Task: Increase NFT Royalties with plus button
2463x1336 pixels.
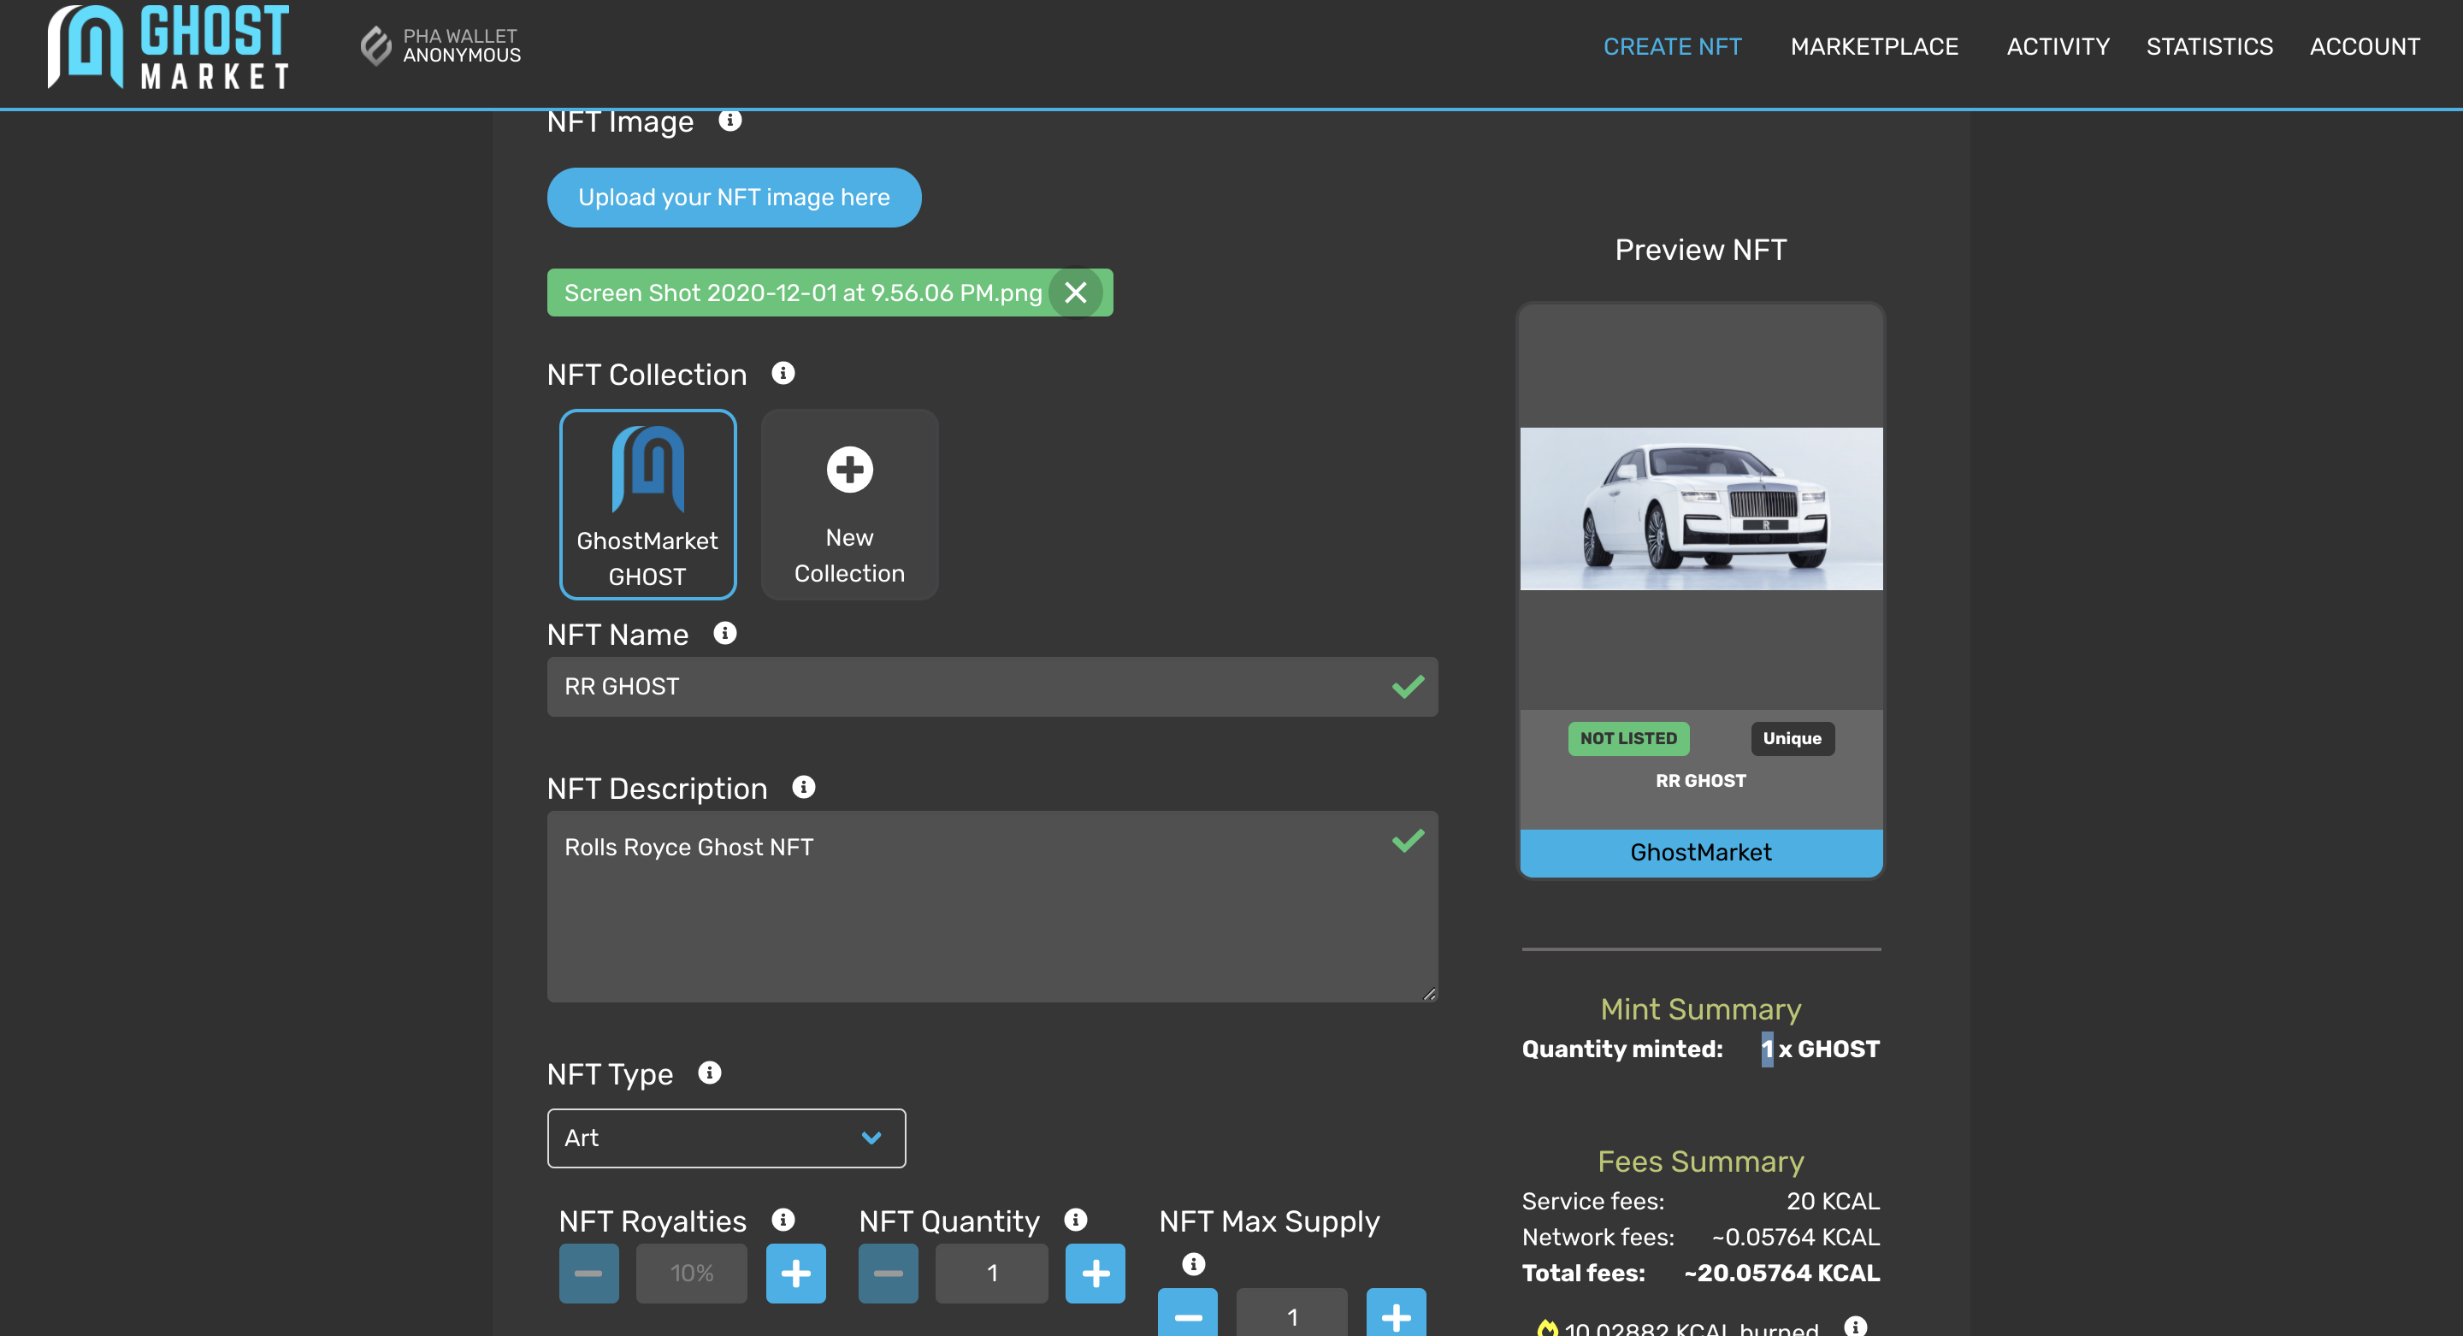Action: click(x=795, y=1273)
